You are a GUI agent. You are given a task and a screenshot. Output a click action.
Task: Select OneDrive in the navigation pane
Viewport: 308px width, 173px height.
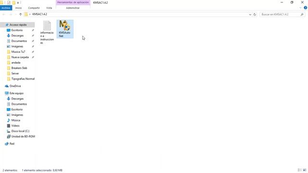(x=15, y=86)
